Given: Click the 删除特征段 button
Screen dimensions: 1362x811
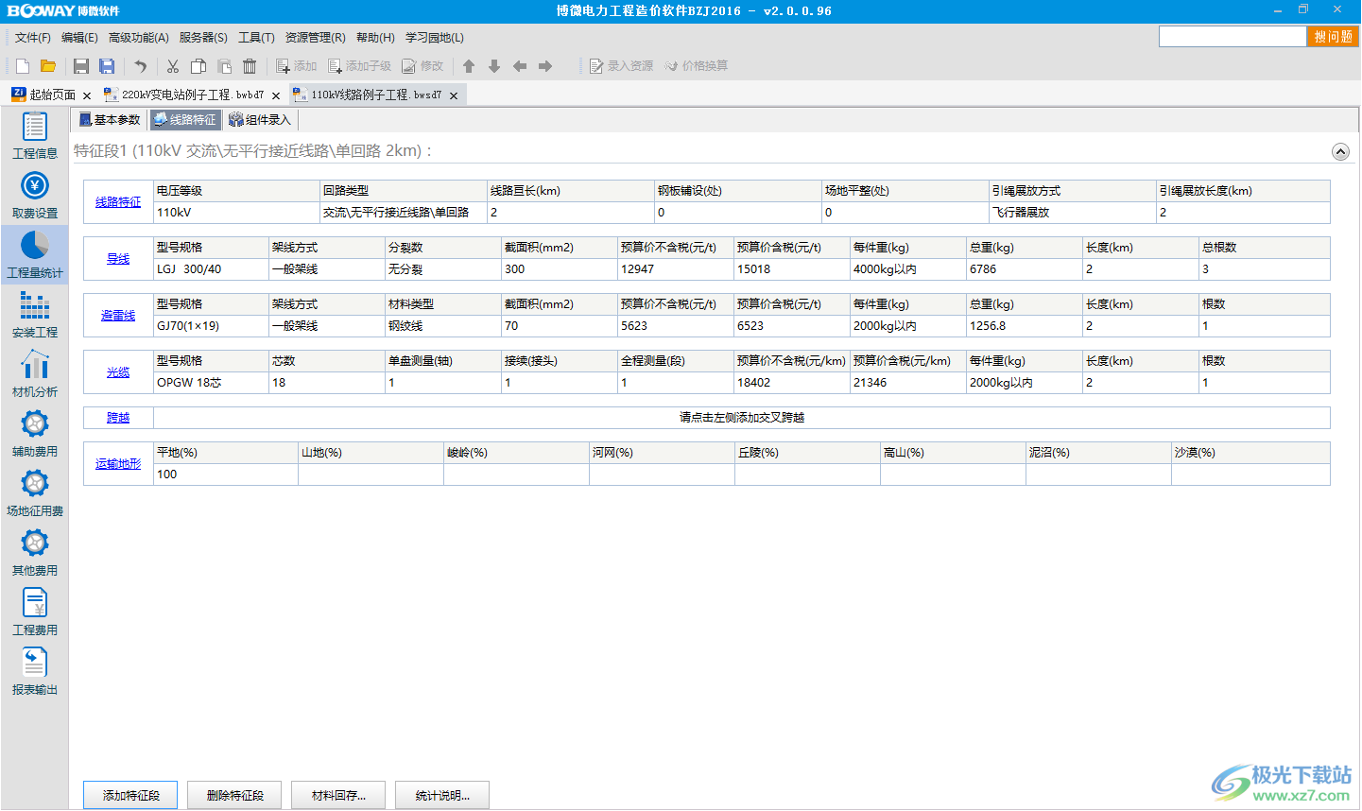Looking at the screenshot, I should pyautogui.click(x=234, y=796).
